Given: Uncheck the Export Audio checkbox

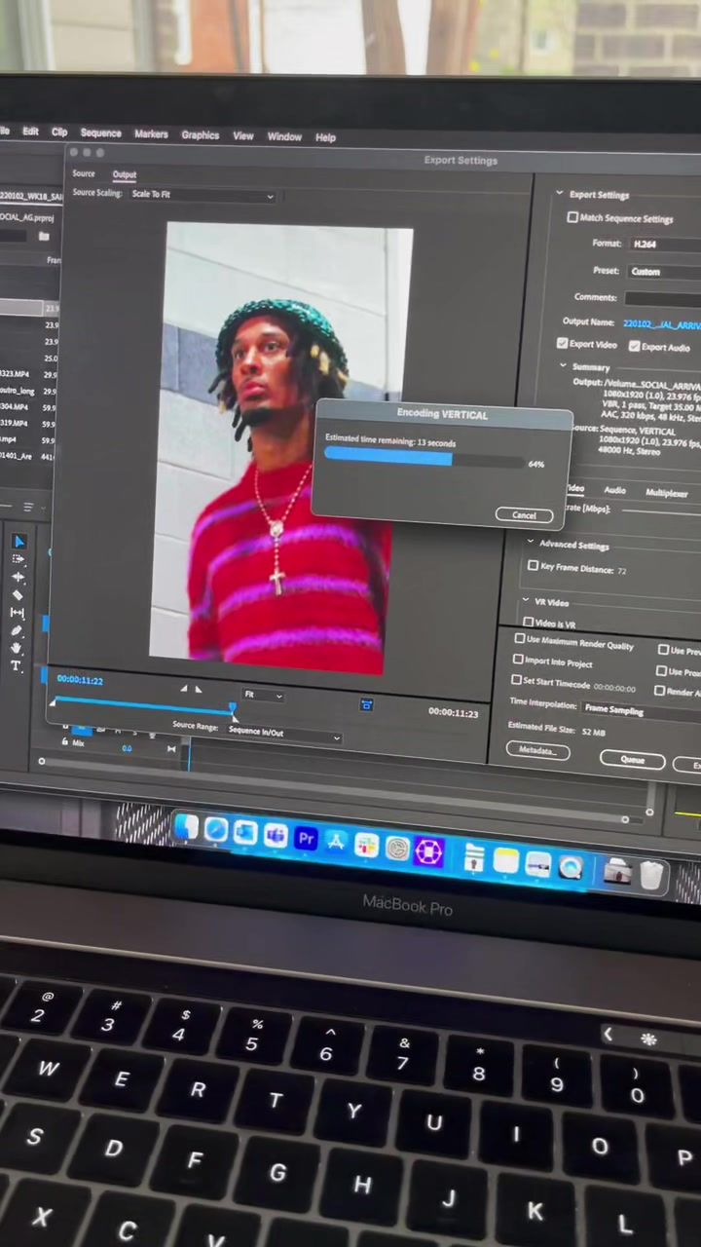Looking at the screenshot, I should (x=634, y=346).
